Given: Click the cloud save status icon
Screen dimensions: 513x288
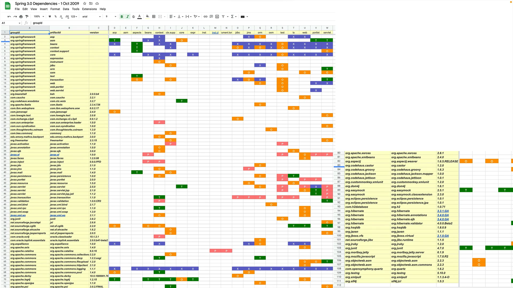Looking at the screenshot, I should pos(97,3).
